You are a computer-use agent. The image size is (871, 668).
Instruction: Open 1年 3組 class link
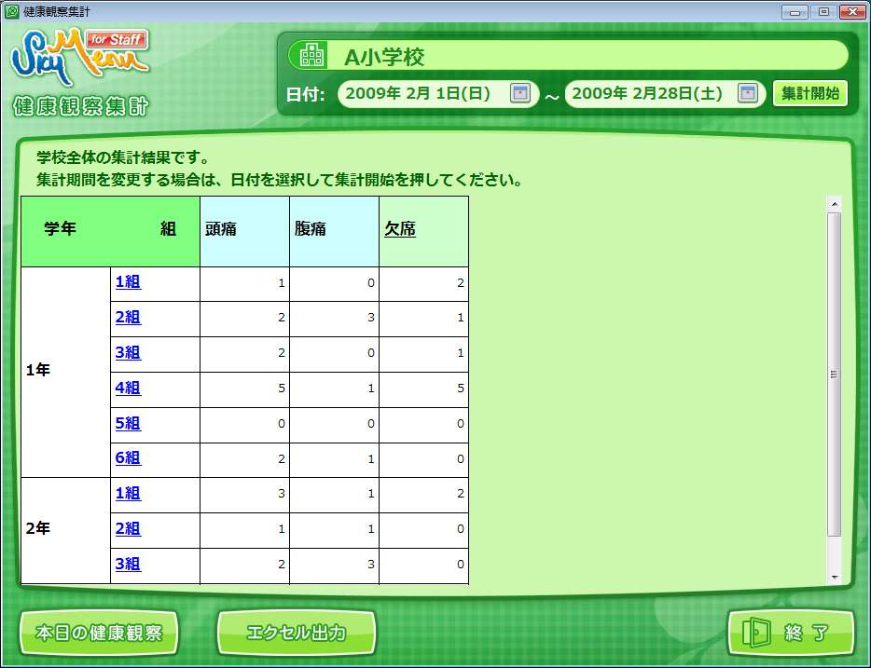[128, 353]
